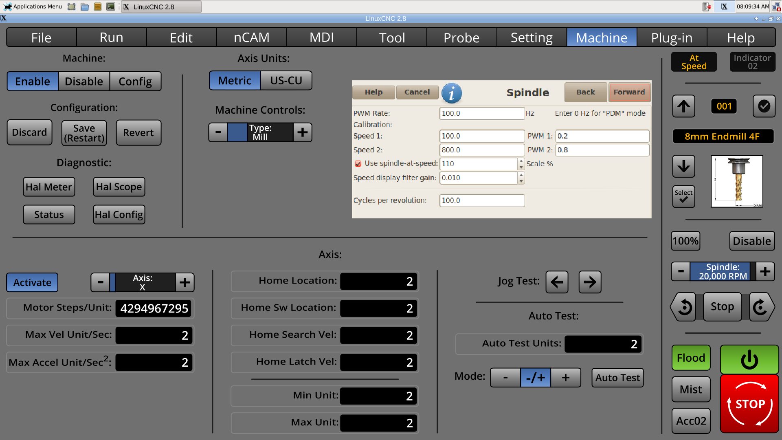This screenshot has width=782, height=440.
Task: Open the File tab
Action: click(x=41, y=37)
